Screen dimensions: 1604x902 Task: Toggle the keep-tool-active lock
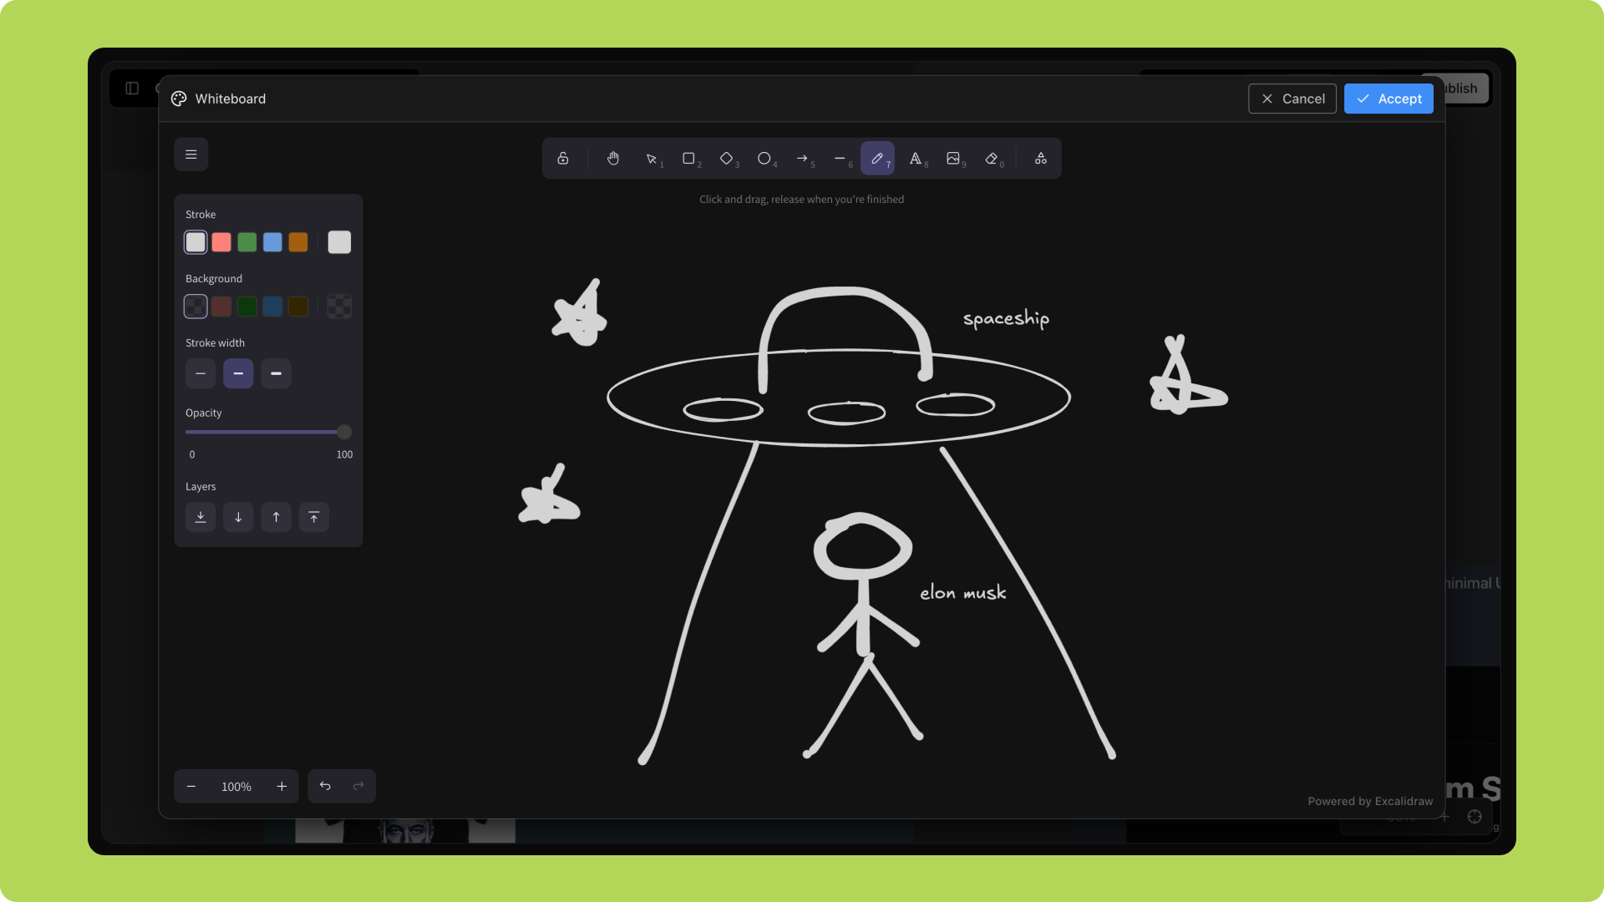coord(563,159)
